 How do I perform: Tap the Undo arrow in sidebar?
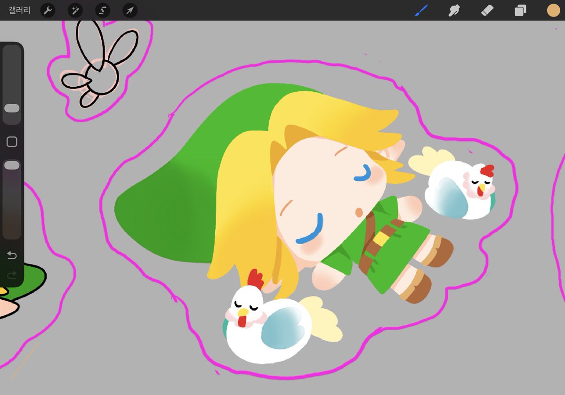pyautogui.click(x=12, y=255)
